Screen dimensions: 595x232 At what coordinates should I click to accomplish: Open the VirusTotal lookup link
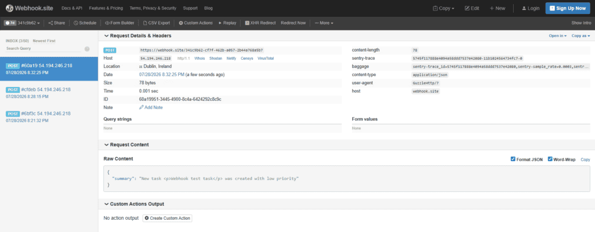point(266,59)
